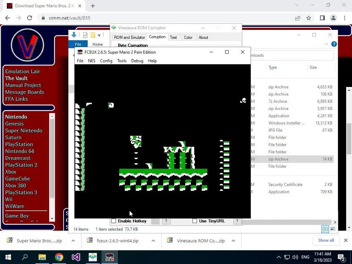Click the Properties checkmark icon in Explorer toolbar
This screenshot has height=264, width=352.
[85, 35]
